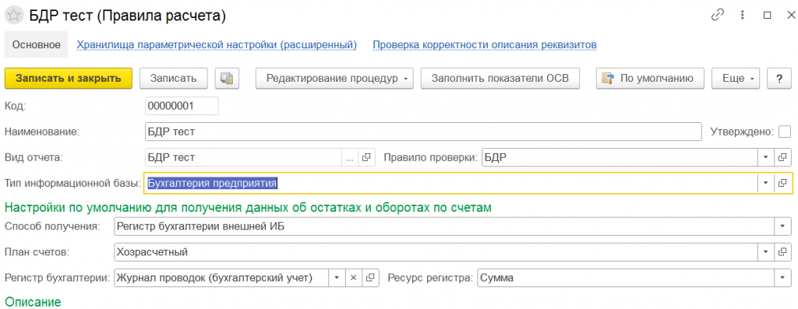Screen dimensions: 798x309
Task: Click the Наименование input field
Action: click(423, 132)
